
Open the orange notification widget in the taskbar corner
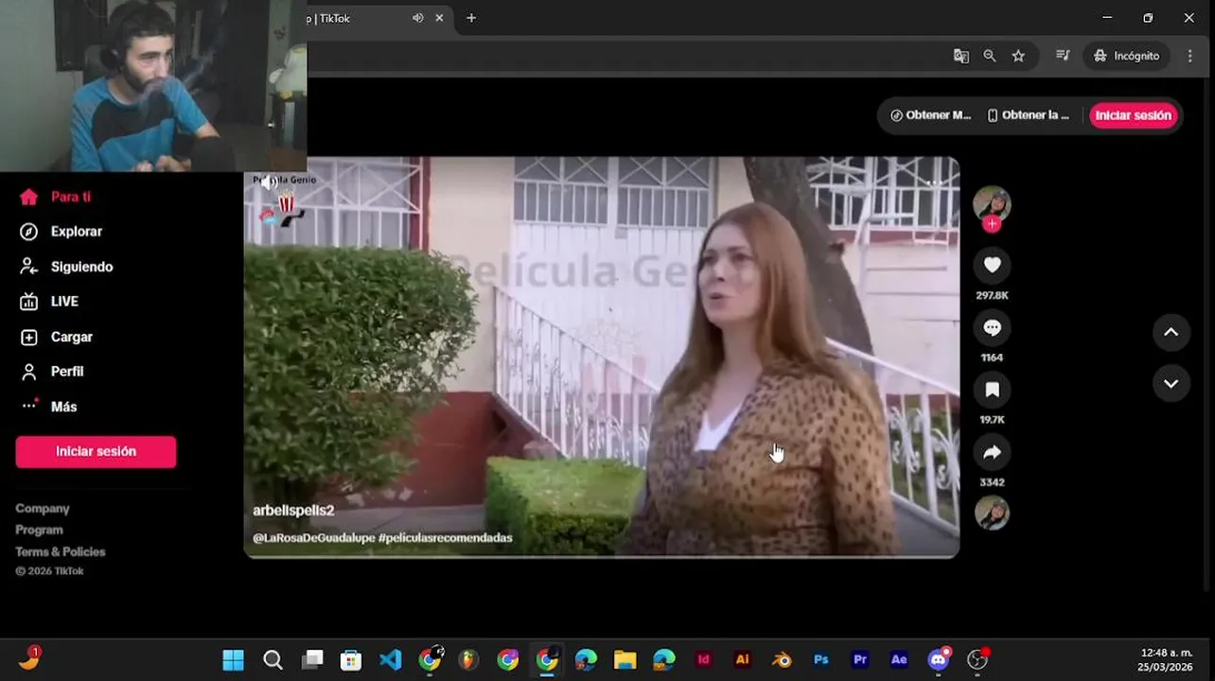click(x=29, y=658)
